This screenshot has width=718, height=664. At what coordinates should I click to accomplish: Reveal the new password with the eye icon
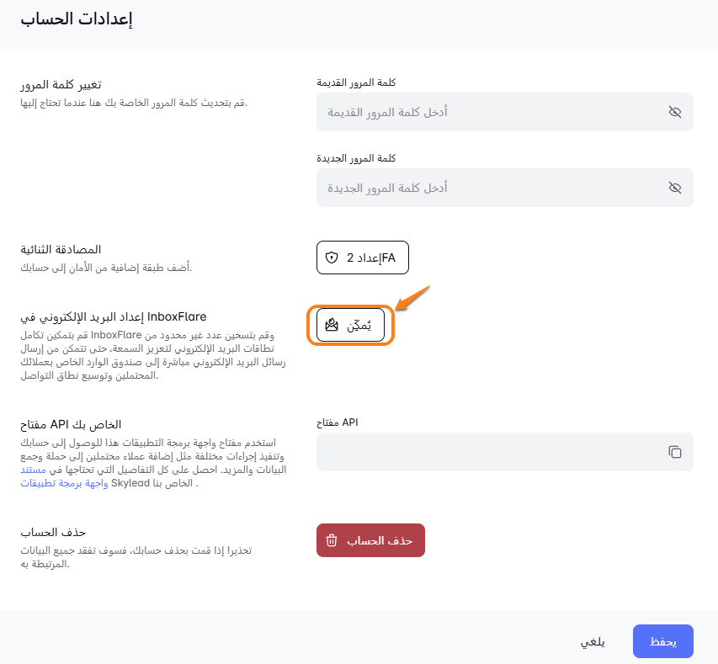674,188
